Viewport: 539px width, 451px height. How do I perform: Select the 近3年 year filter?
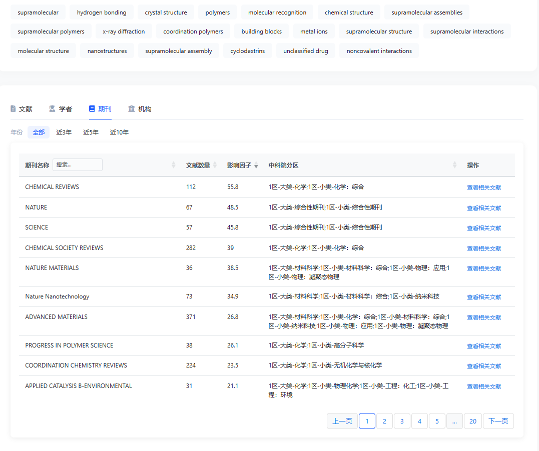64,132
